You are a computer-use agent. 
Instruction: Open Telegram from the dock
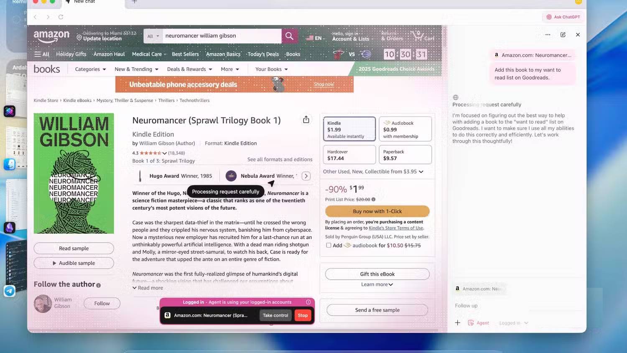[10, 291]
